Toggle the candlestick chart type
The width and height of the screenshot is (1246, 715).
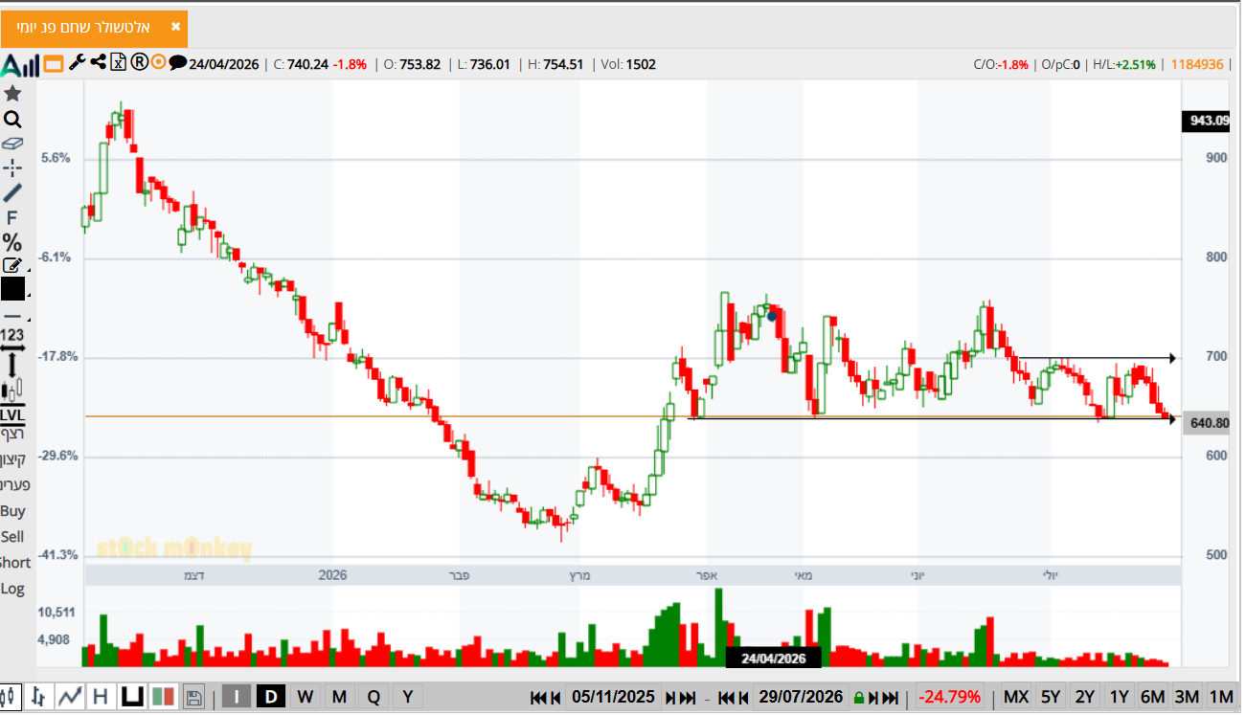10,697
